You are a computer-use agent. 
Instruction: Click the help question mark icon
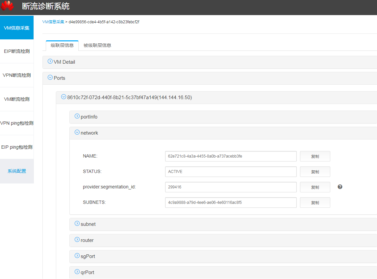[340, 187]
